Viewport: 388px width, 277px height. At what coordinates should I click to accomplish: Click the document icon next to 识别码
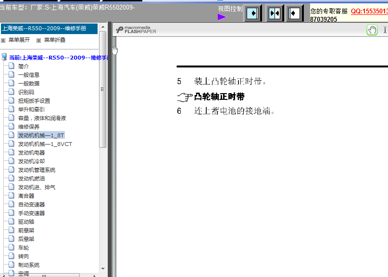12,92
